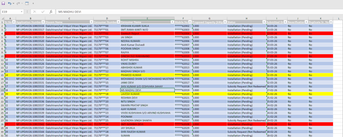Click cell NP-UPDAV26-10815524
343x137 pixels.
(30, 56)
